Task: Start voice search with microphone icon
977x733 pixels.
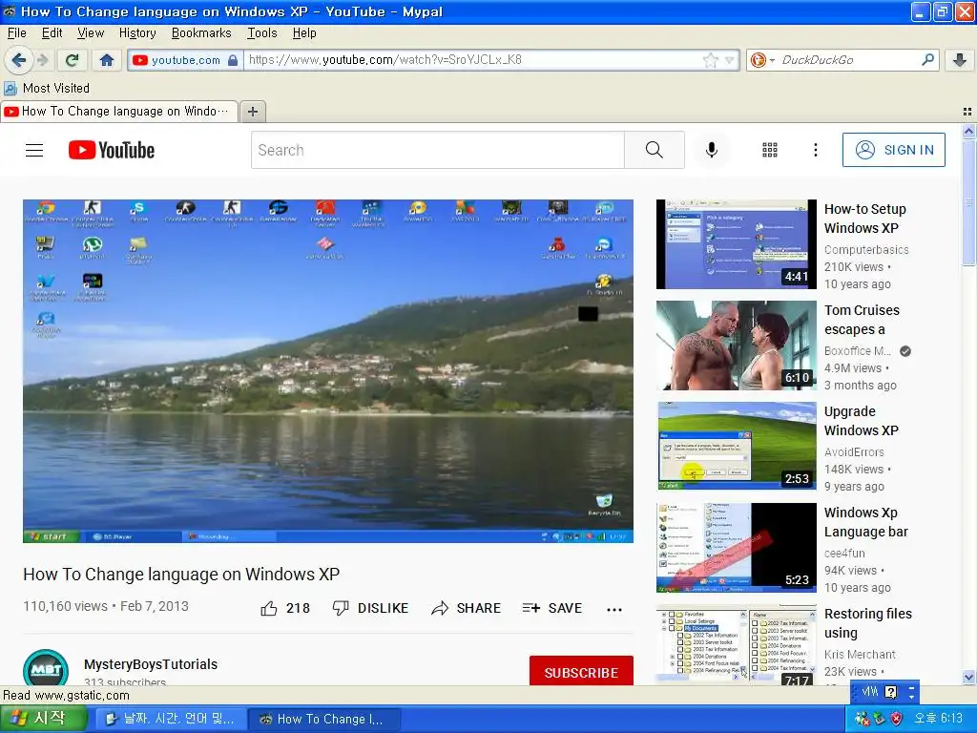Action: click(x=712, y=150)
